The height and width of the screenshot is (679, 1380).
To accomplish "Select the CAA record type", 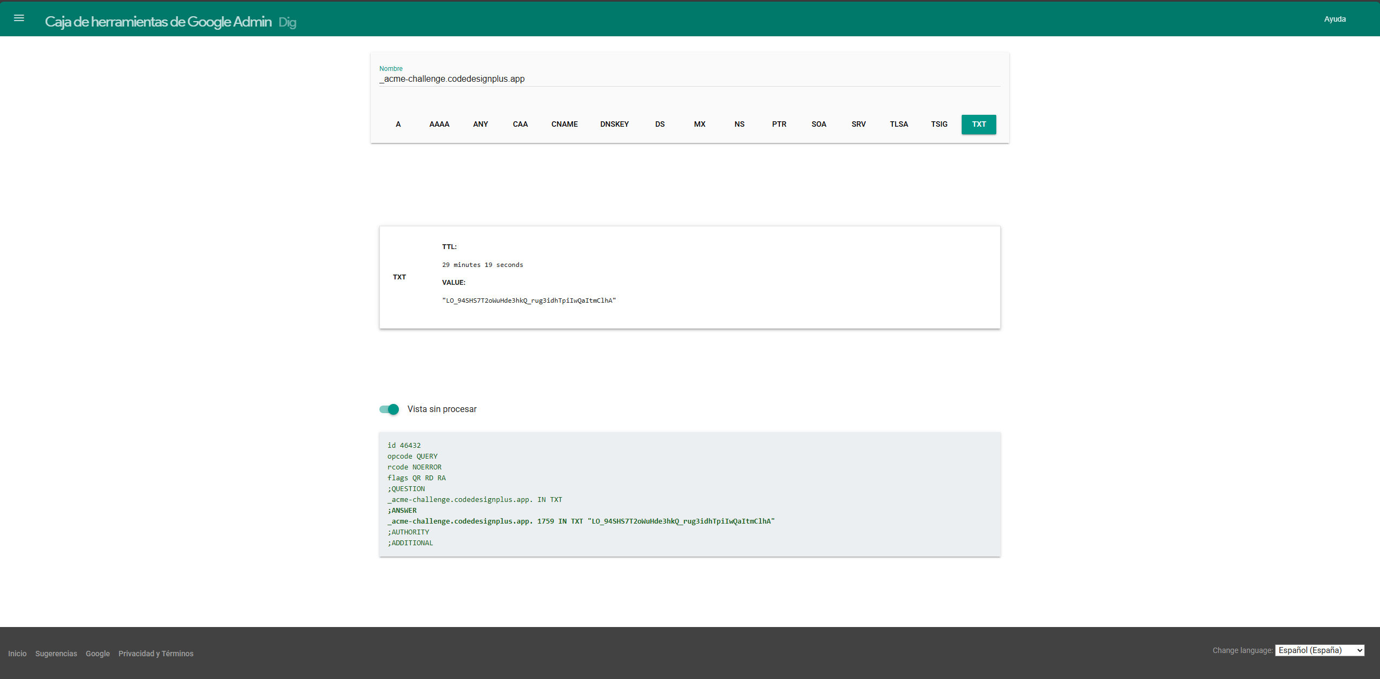I will [520, 125].
